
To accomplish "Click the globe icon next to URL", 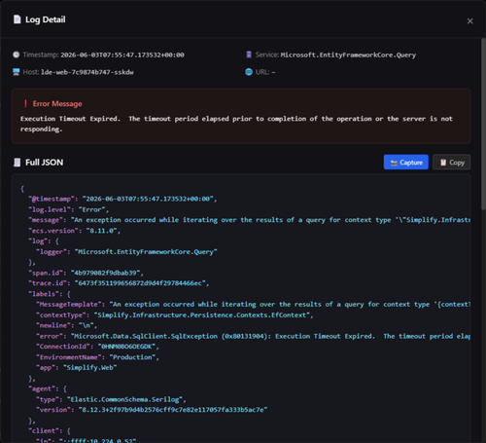I will 249,72.
